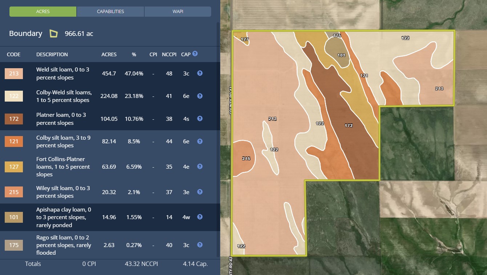Click help icon for Colby silt loam row

tap(200, 141)
